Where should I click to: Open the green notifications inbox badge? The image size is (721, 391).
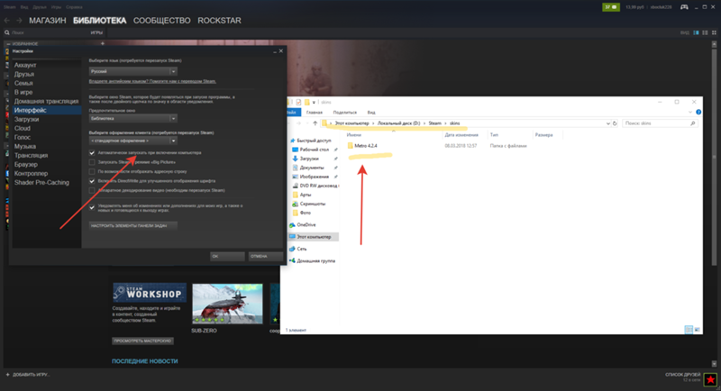[x=611, y=7]
